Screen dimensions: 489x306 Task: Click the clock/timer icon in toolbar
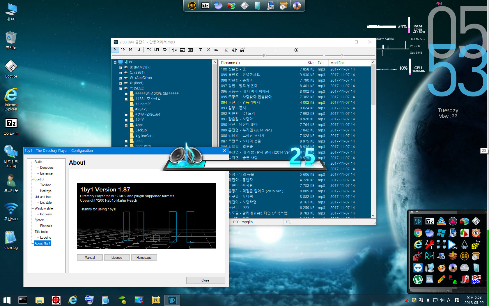pyautogui.click(x=296, y=50)
